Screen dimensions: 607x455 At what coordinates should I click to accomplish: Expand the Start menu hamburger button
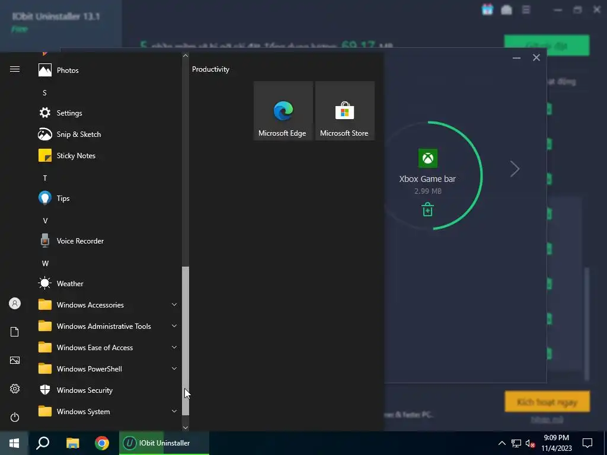[x=15, y=69]
